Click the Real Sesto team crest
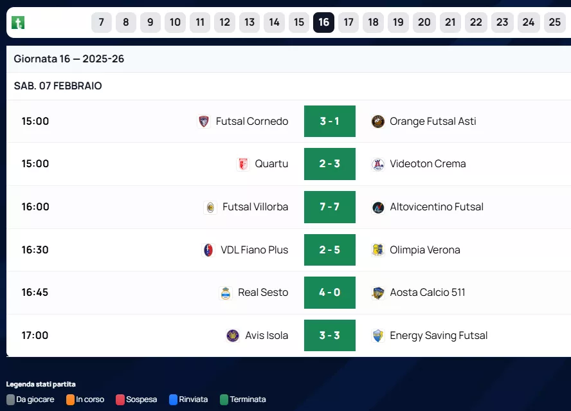Image resolution: width=571 pixels, height=411 pixels. 225,293
